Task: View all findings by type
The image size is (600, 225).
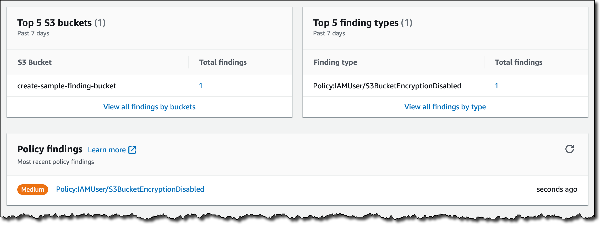Action: tap(445, 107)
